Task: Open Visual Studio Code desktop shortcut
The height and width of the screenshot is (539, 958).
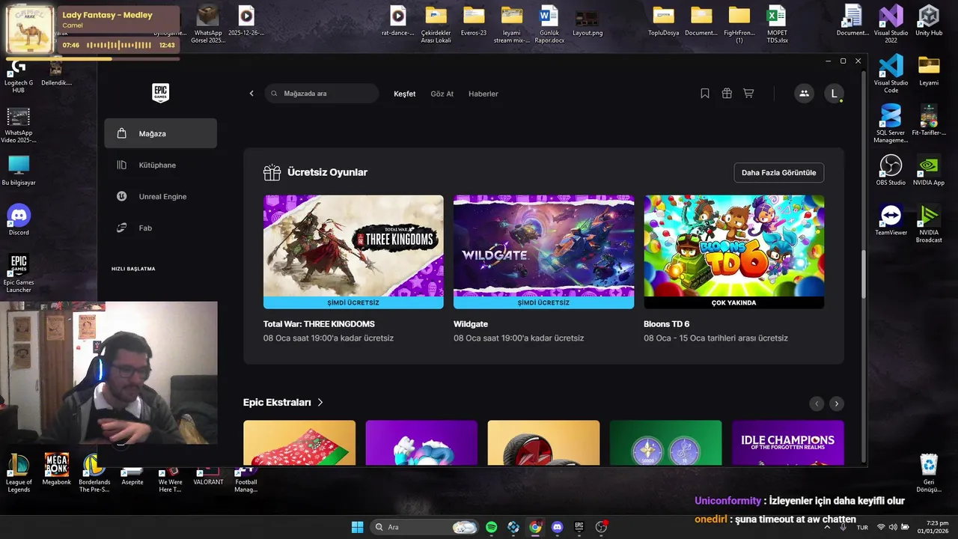Action: point(891,74)
